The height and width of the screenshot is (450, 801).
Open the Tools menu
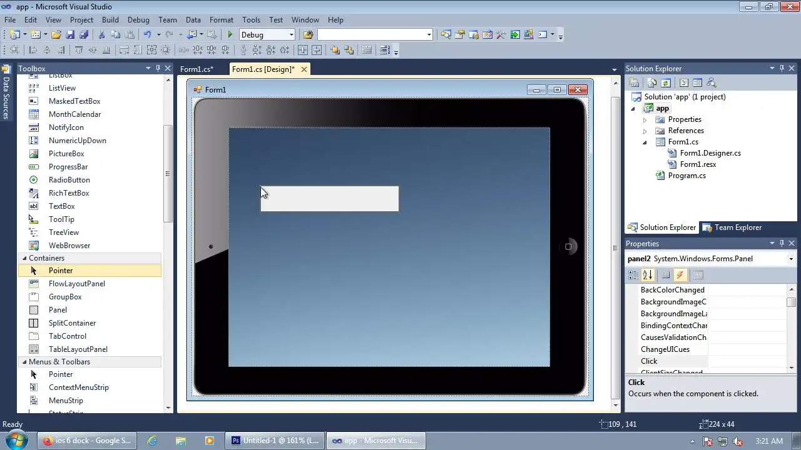pos(251,20)
